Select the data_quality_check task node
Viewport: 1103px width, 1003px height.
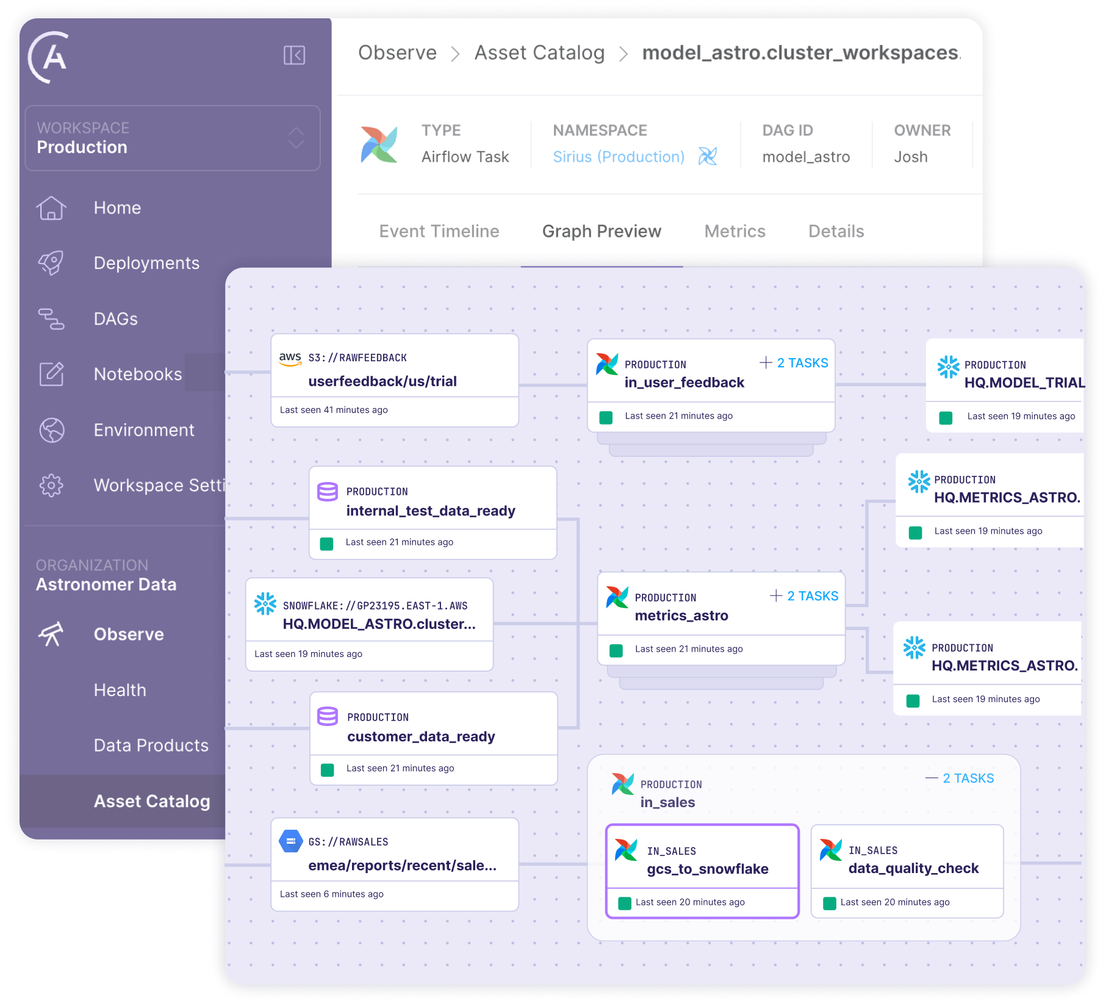click(x=907, y=868)
